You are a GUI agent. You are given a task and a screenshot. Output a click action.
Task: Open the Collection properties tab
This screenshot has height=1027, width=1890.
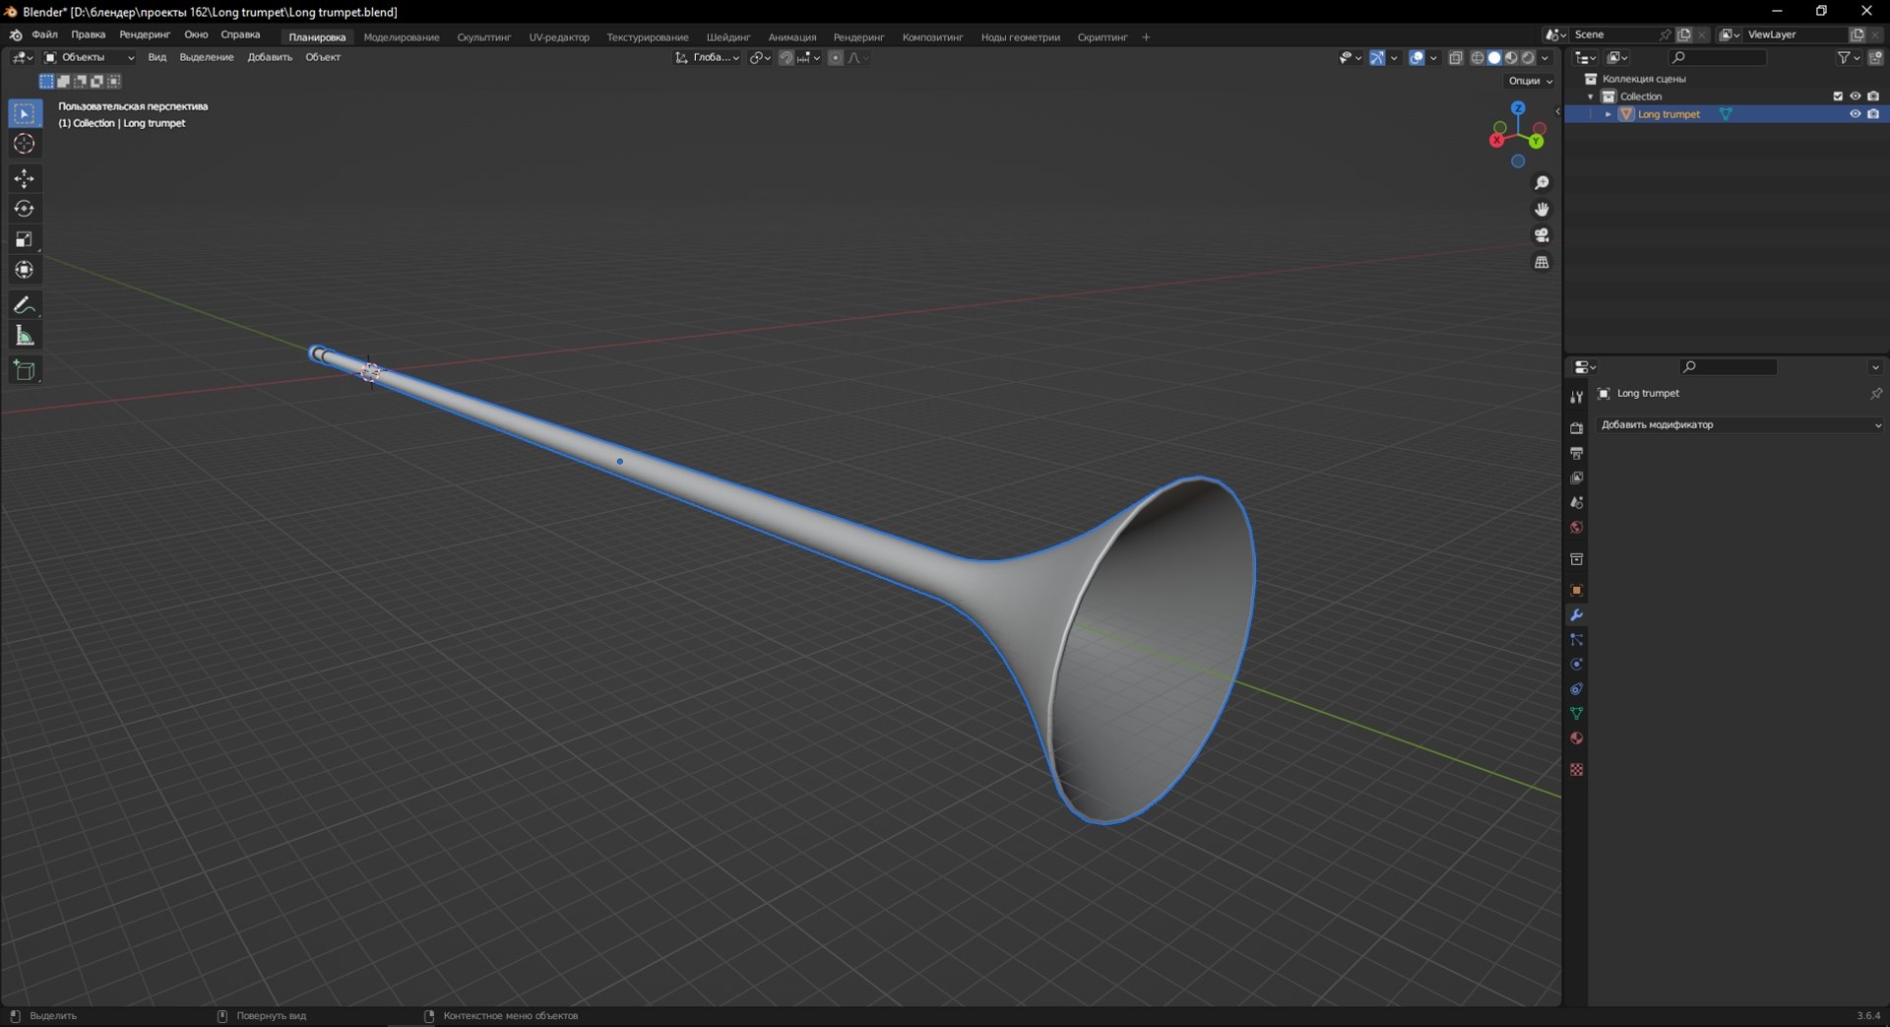(x=1576, y=558)
